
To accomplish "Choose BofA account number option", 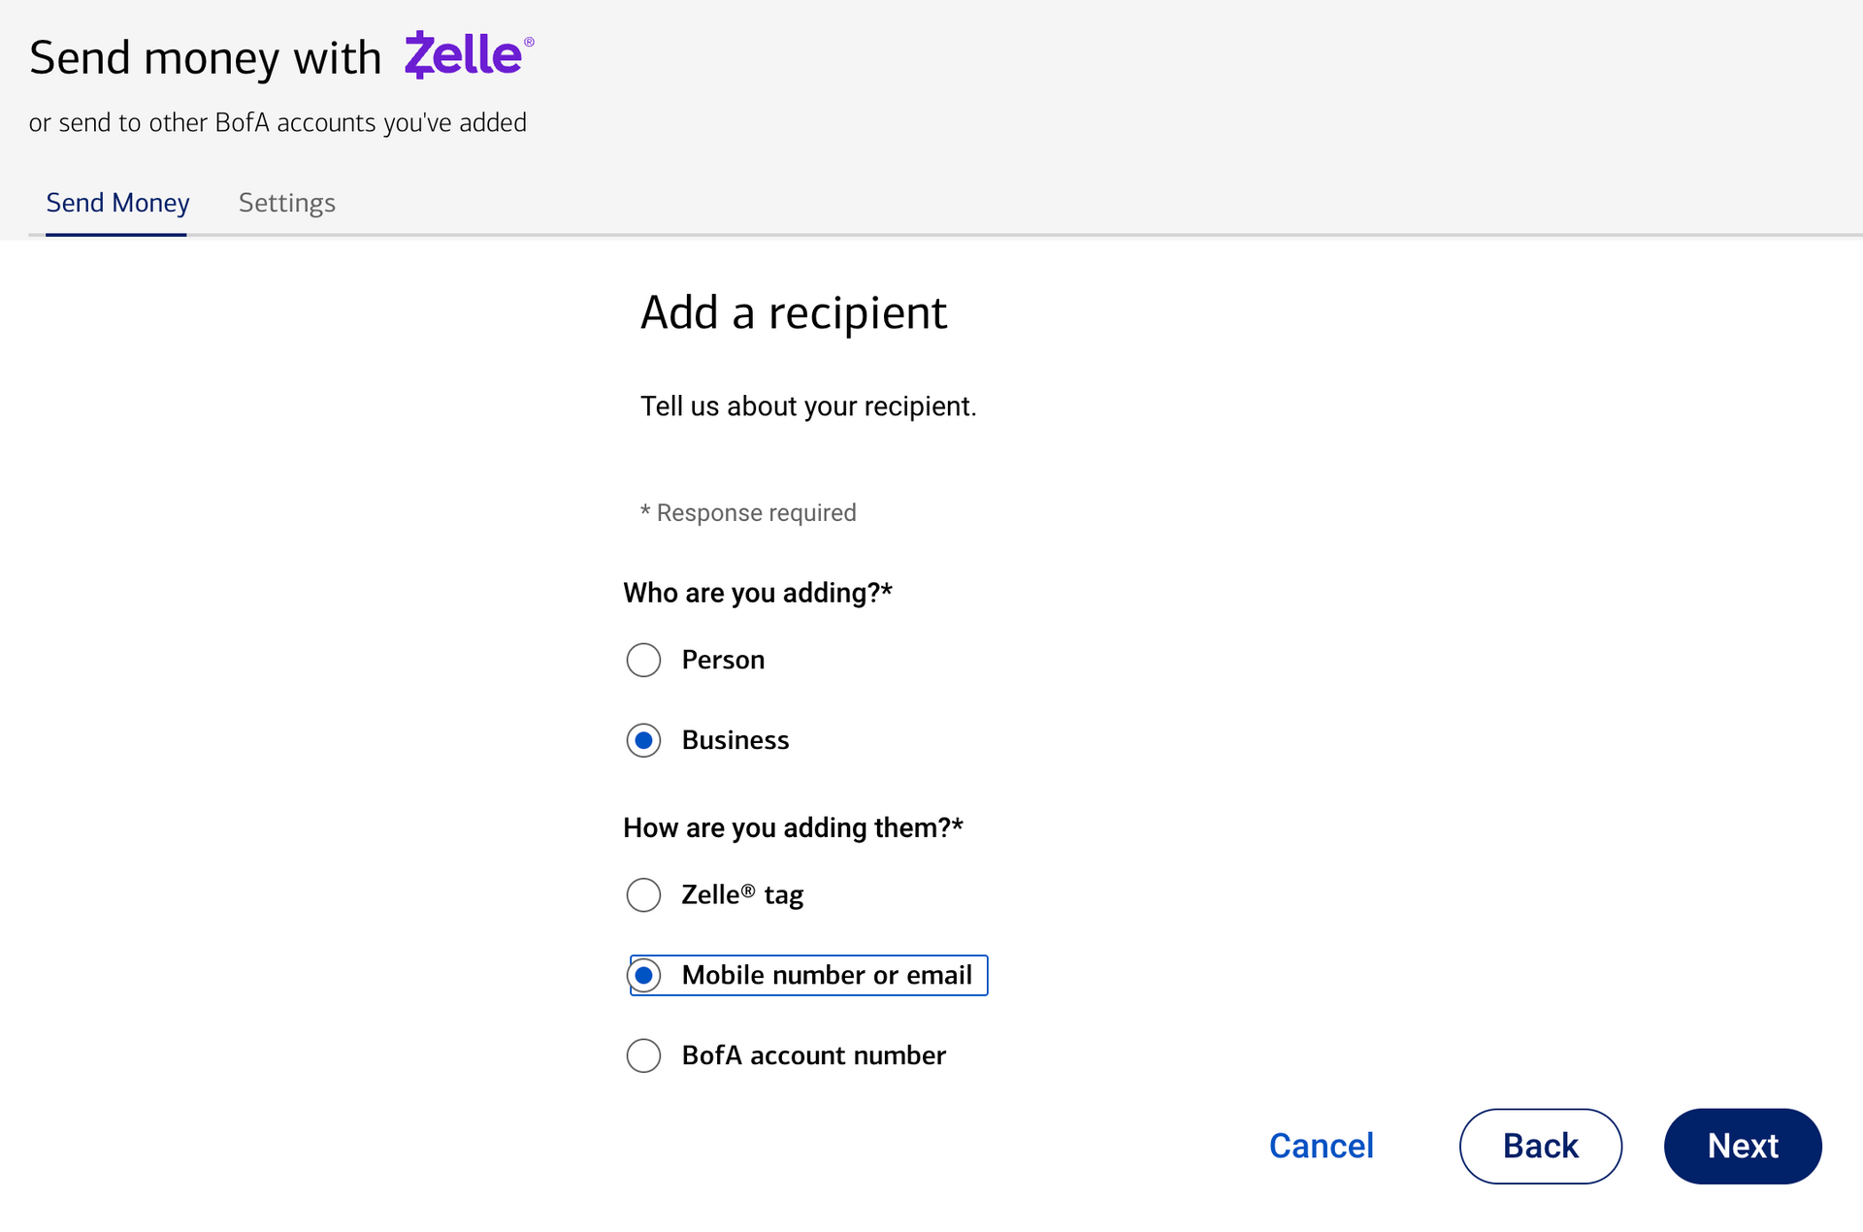I will [x=643, y=1055].
